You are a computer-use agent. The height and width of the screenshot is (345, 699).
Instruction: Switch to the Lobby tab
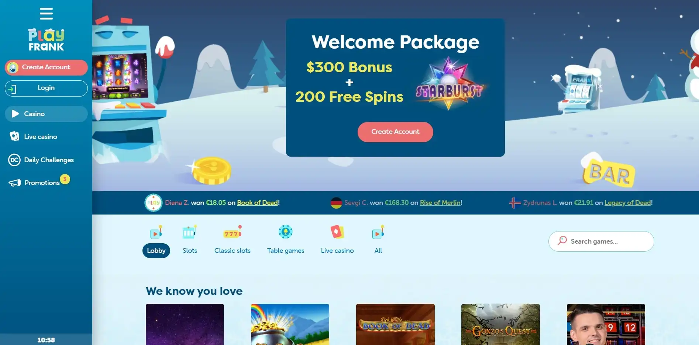pyautogui.click(x=156, y=251)
